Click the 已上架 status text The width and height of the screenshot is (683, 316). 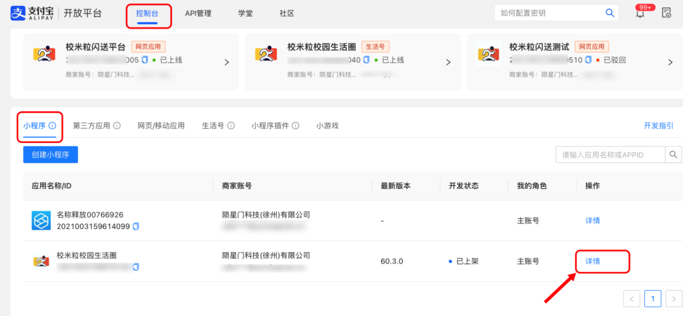pyautogui.click(x=468, y=261)
